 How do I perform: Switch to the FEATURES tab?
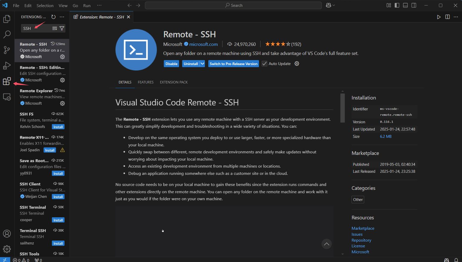(x=146, y=82)
